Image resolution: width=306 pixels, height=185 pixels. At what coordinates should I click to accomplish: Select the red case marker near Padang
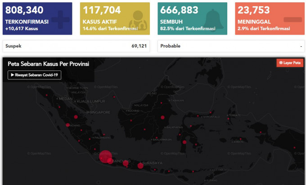click(x=68, y=125)
